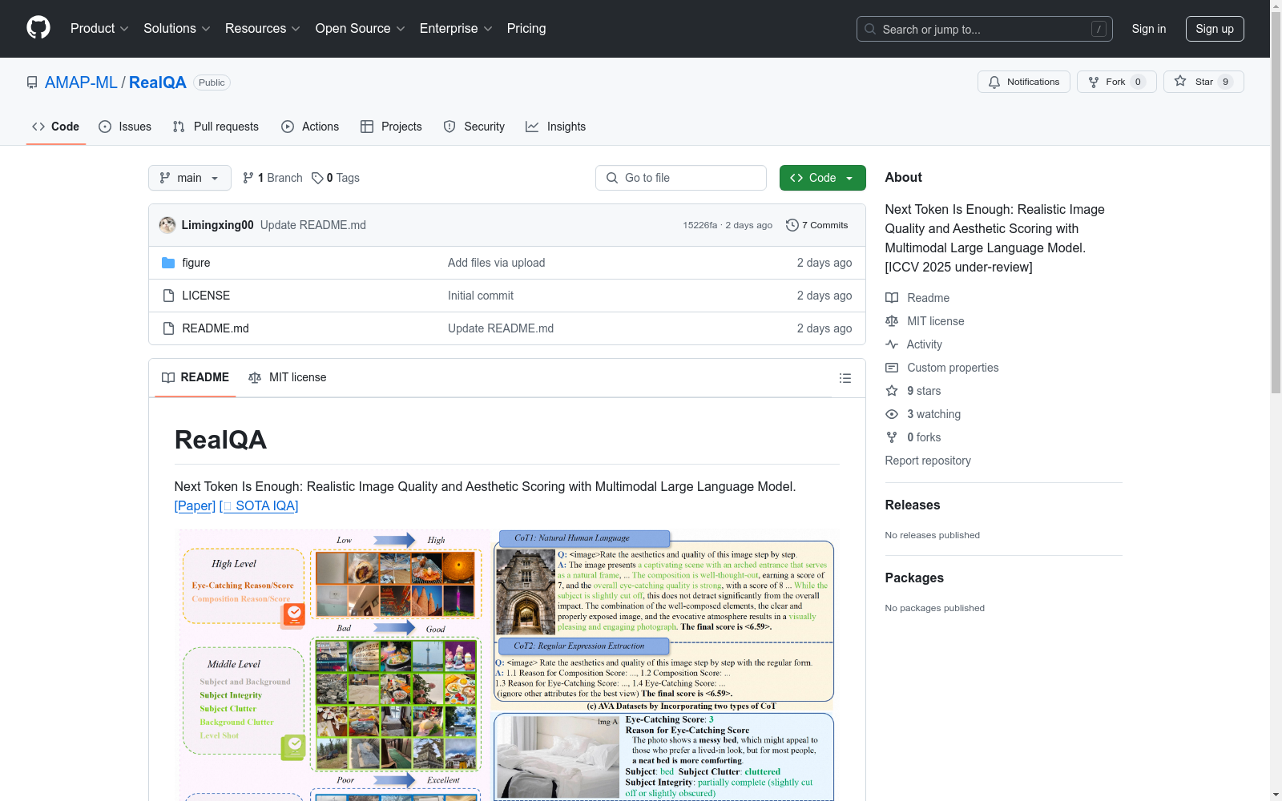
Task: Click the fork icon beside 0 forks
Action: click(892, 437)
